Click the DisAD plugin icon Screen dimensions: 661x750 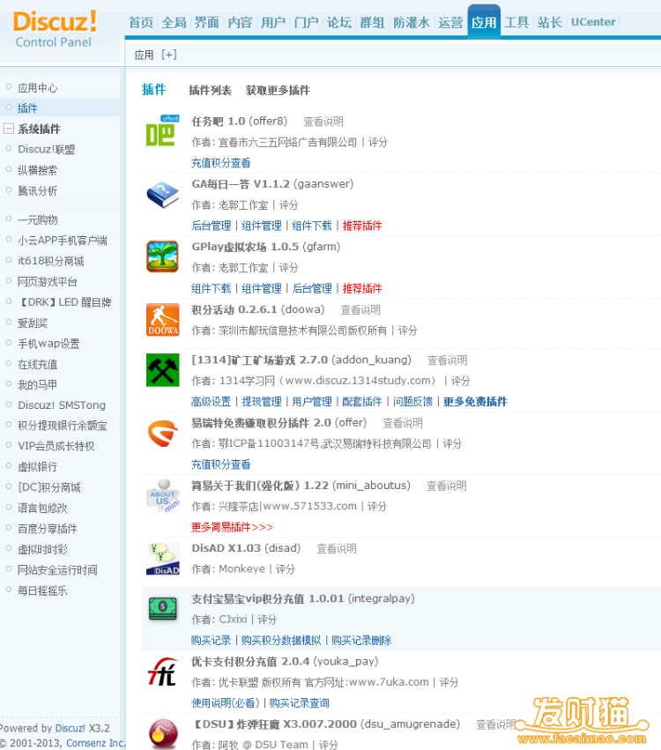tap(163, 558)
